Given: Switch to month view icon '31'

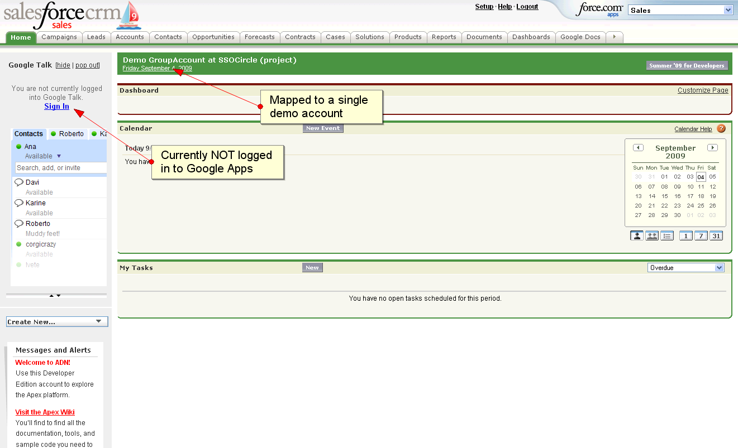Looking at the screenshot, I should (x=716, y=235).
